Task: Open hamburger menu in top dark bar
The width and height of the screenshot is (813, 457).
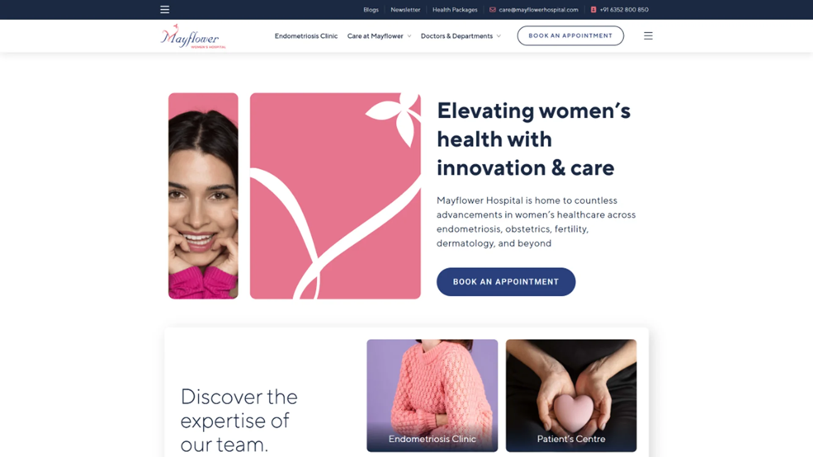Action: click(165, 9)
